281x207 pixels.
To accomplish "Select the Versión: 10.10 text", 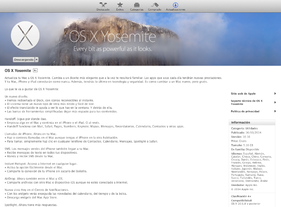I will tap(241, 136).
